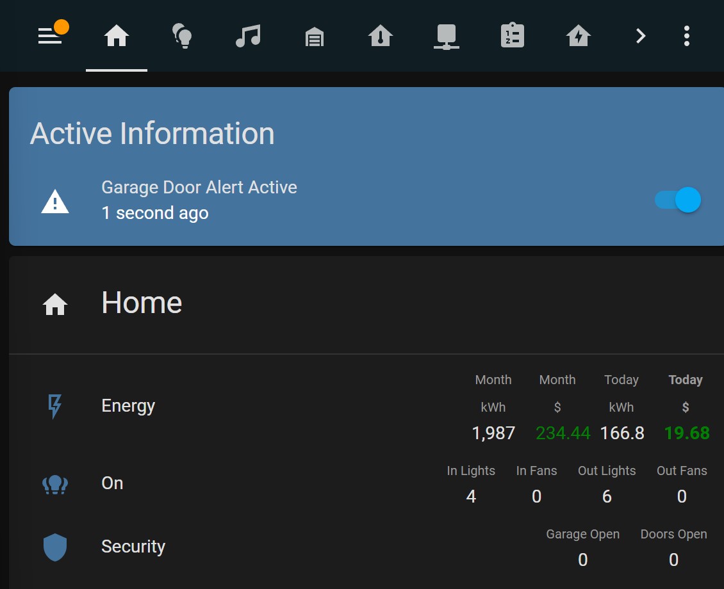Open the sidebar hamburger menu
This screenshot has width=724, height=589.
point(50,36)
